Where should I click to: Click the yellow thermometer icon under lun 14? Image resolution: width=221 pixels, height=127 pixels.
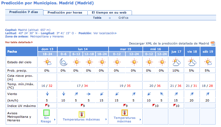pos(82,114)
